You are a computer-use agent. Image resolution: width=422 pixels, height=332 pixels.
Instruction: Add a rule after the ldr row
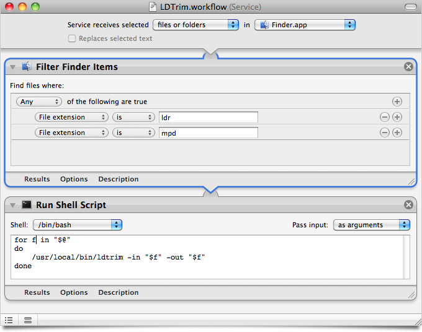click(x=397, y=117)
